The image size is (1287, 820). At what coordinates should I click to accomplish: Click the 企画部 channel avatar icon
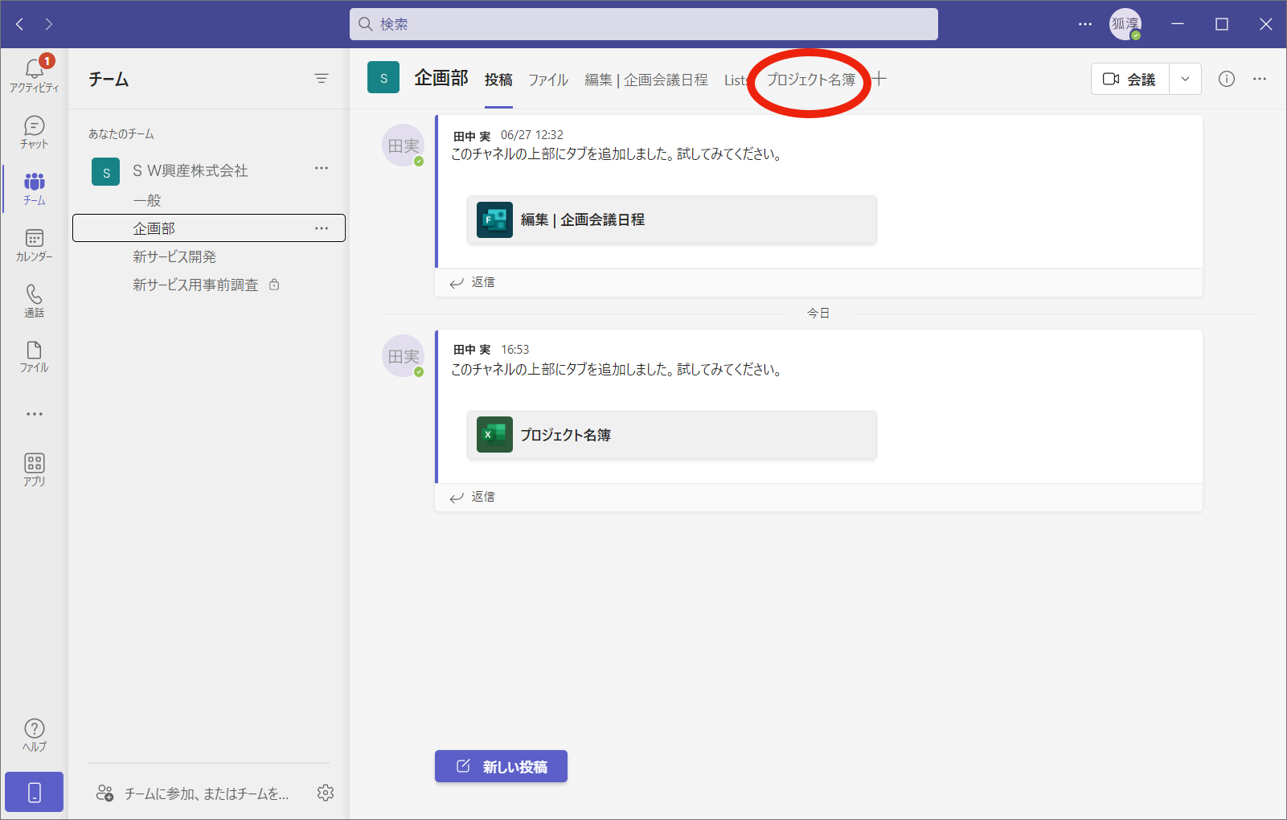coord(383,78)
